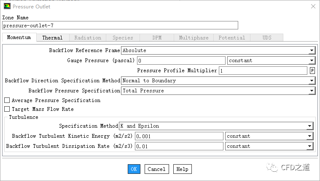Click Backflow Turbulent Kinetic Energy input field

coord(179,136)
